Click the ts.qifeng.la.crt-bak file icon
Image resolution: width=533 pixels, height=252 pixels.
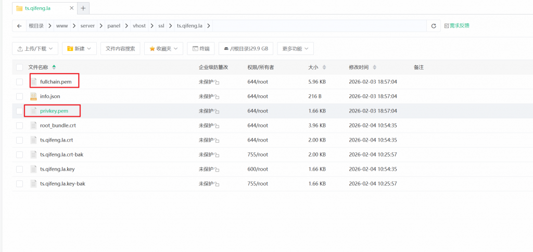(x=33, y=155)
